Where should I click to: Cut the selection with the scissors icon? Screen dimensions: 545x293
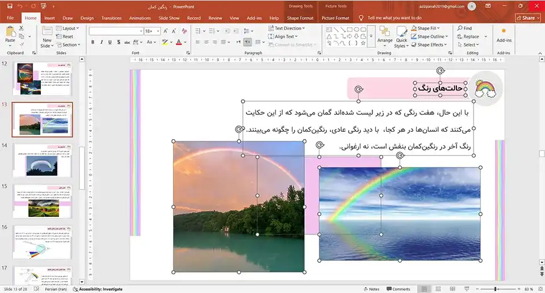tap(22, 28)
